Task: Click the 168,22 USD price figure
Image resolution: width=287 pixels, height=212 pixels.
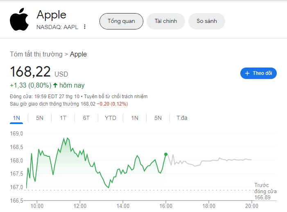Action: (x=31, y=72)
